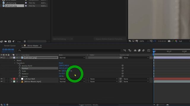Open blend mode dropdown for Left-Eye1.png
Image resolution: width=190 pixels, height=106 pixels.
(x=72, y=58)
